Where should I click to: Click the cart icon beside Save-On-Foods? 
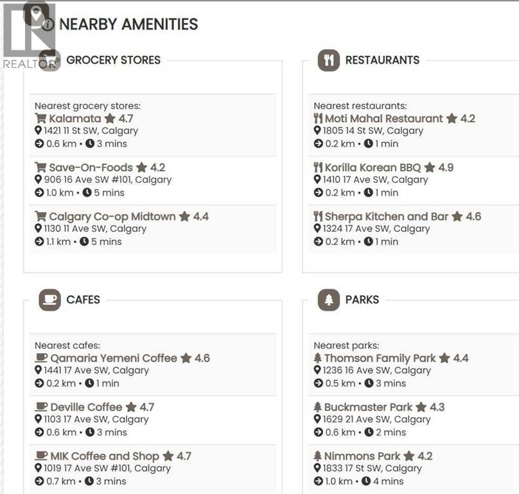(x=40, y=167)
